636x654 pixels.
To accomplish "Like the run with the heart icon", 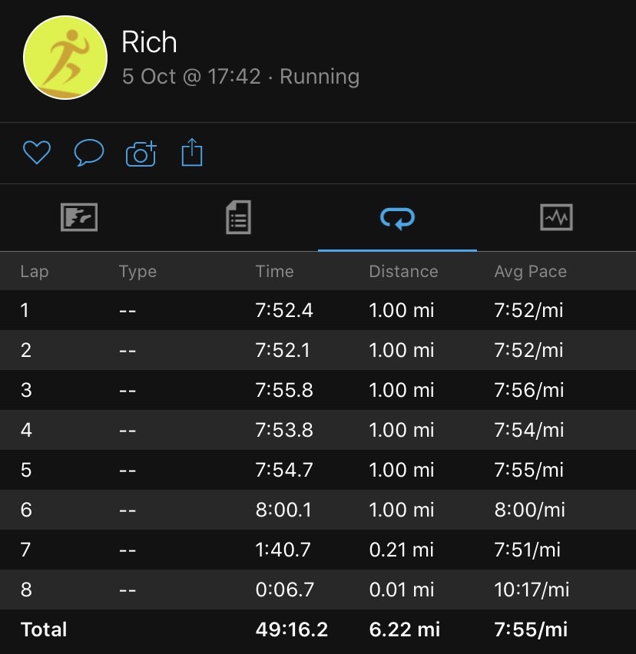I will pyautogui.click(x=37, y=152).
